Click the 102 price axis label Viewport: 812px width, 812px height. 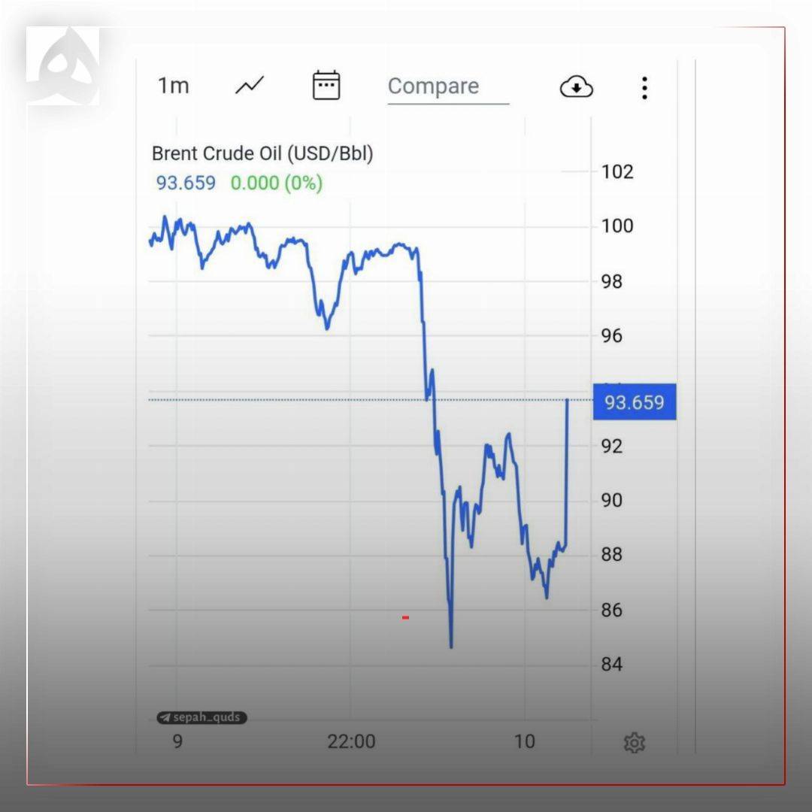tap(617, 171)
